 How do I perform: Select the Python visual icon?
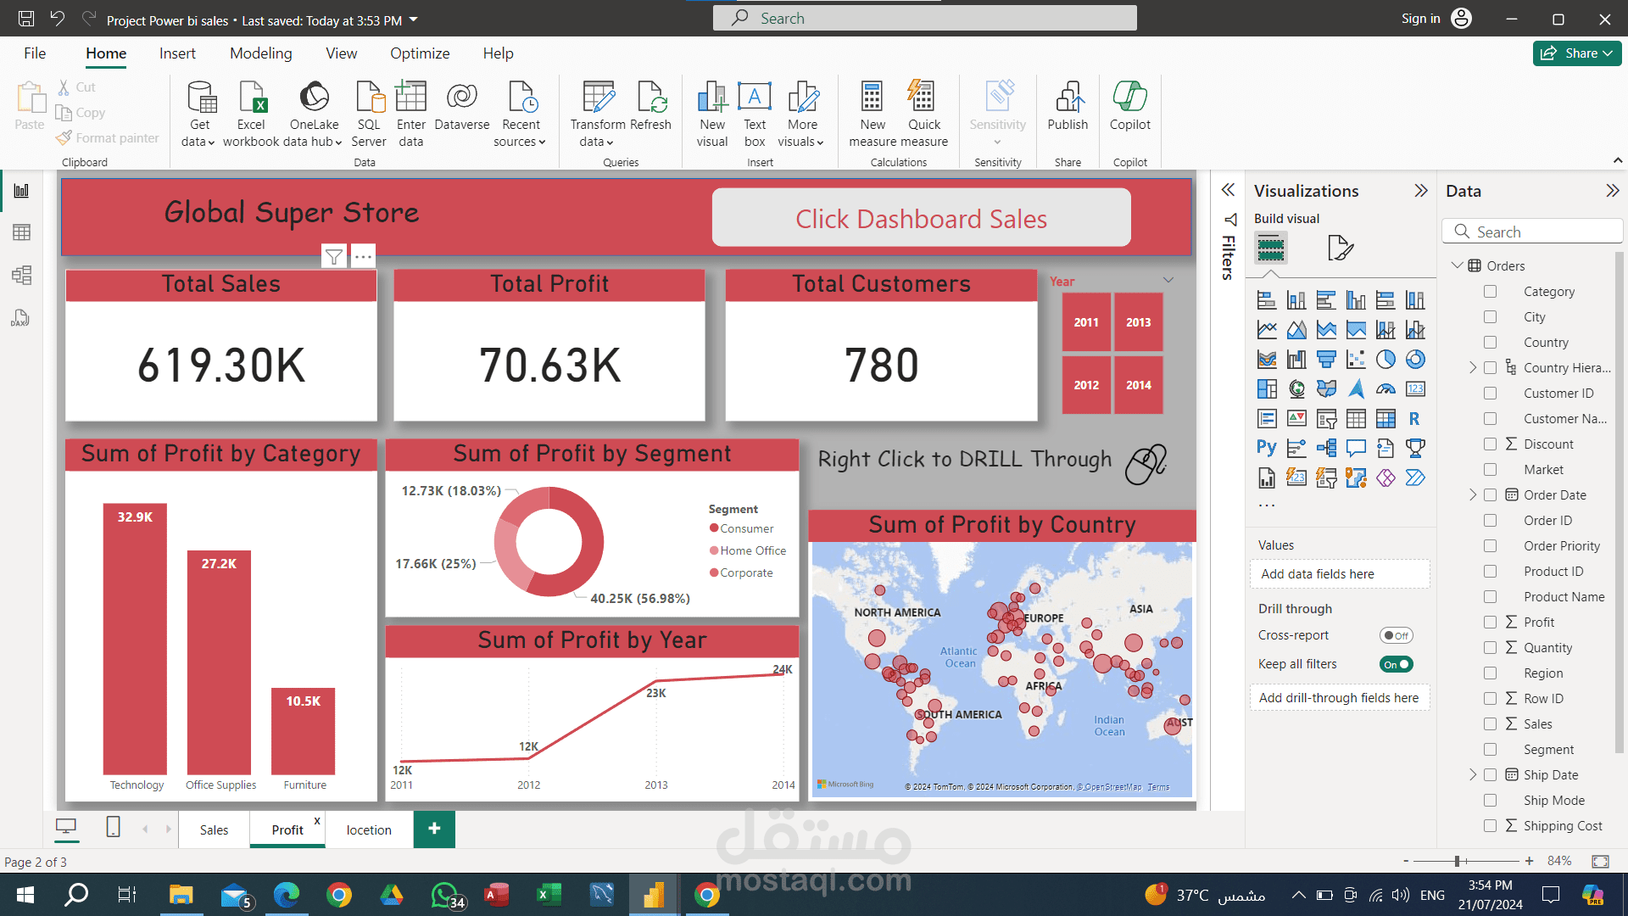pyautogui.click(x=1266, y=448)
